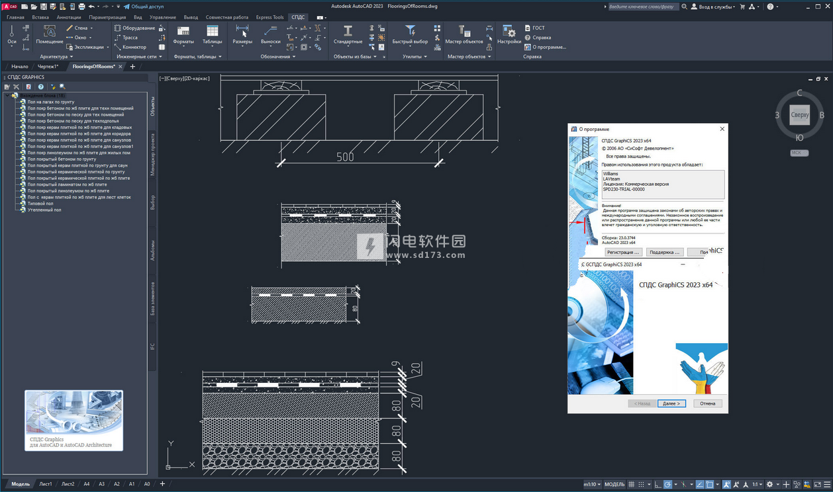Screen dimensions: 833x492
Task: Open the status bar customization menu icon
Action: click(826, 484)
